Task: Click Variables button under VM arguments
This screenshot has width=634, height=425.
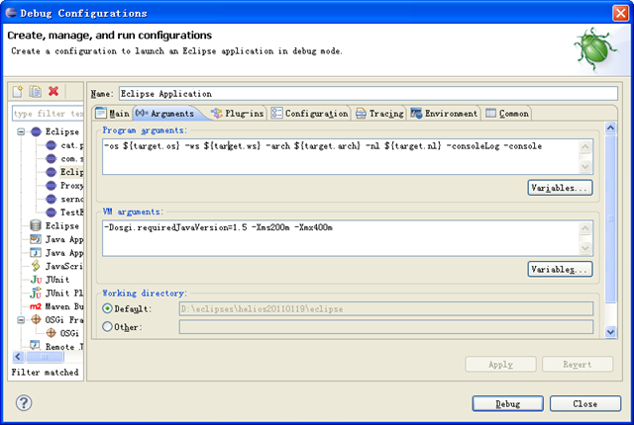Action: coord(560,269)
